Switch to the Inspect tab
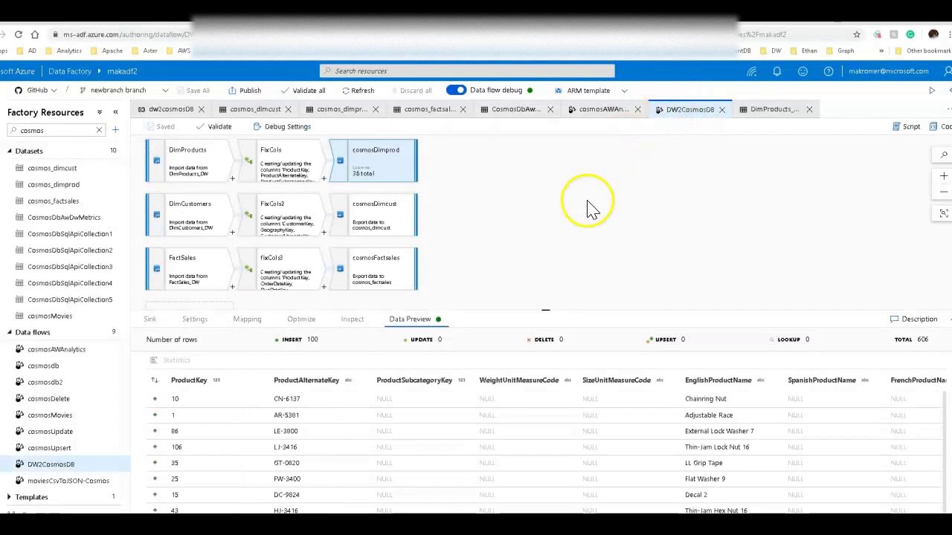 click(x=353, y=319)
